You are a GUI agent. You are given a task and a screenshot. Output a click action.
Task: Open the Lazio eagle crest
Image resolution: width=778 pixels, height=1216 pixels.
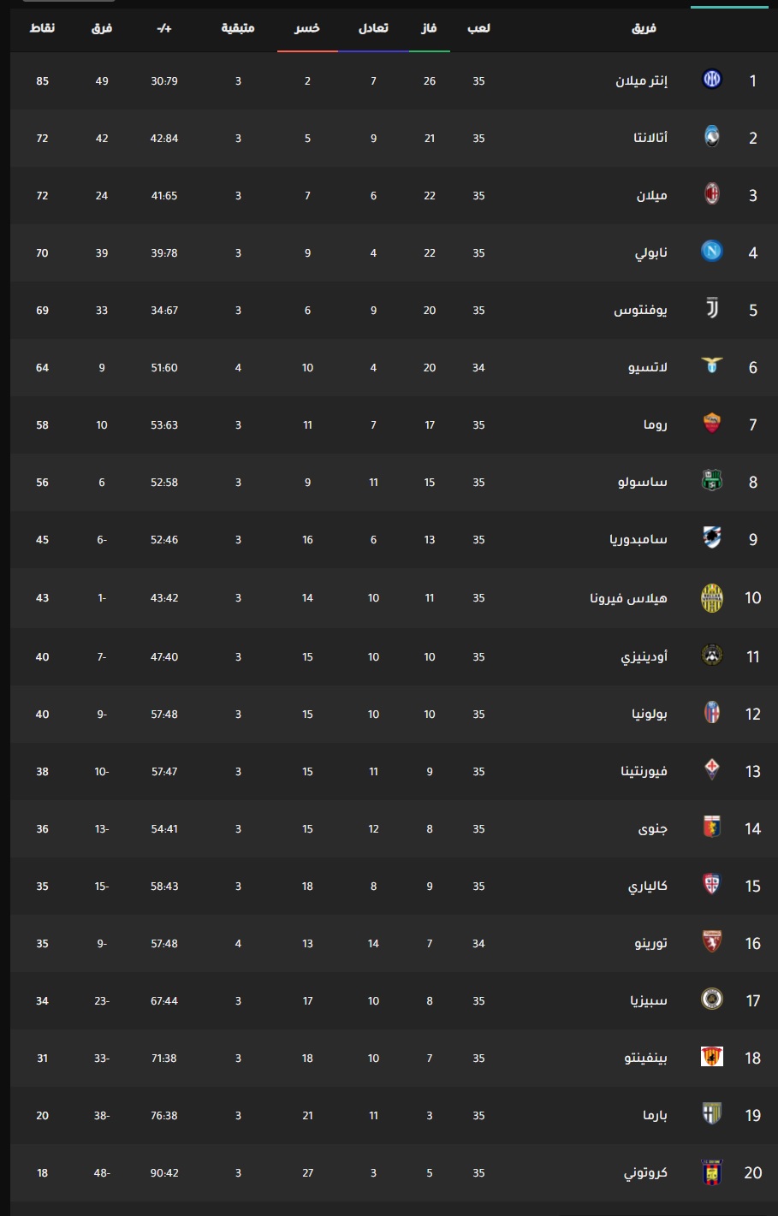click(x=712, y=366)
